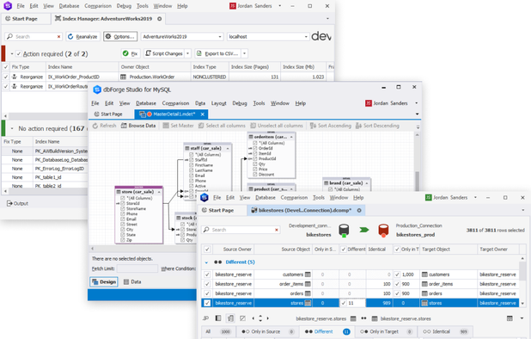Toggle Price column in orderitem table
The height and width of the screenshot is (339, 531).
pos(255,169)
